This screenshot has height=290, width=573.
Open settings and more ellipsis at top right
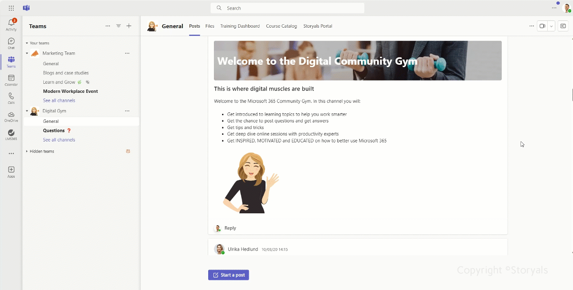554,8
